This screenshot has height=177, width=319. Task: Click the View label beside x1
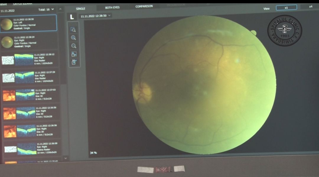(x=266, y=9)
